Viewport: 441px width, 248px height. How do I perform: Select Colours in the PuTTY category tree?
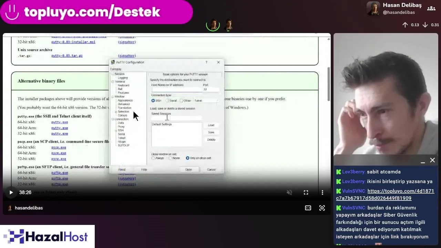pos(122,115)
